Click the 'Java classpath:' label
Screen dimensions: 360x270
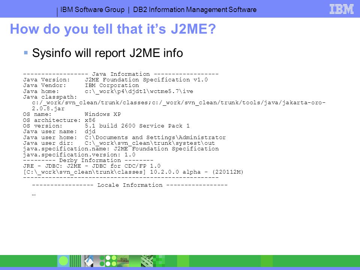[x=50, y=97]
